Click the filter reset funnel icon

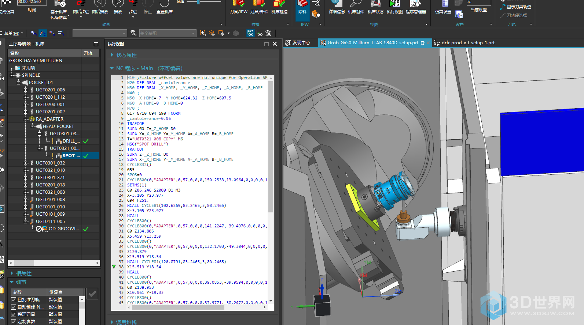click(x=133, y=33)
